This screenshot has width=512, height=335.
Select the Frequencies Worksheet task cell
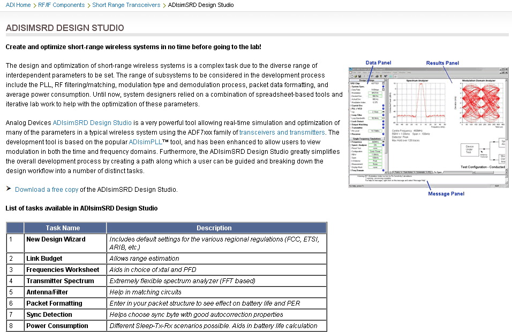click(65, 269)
